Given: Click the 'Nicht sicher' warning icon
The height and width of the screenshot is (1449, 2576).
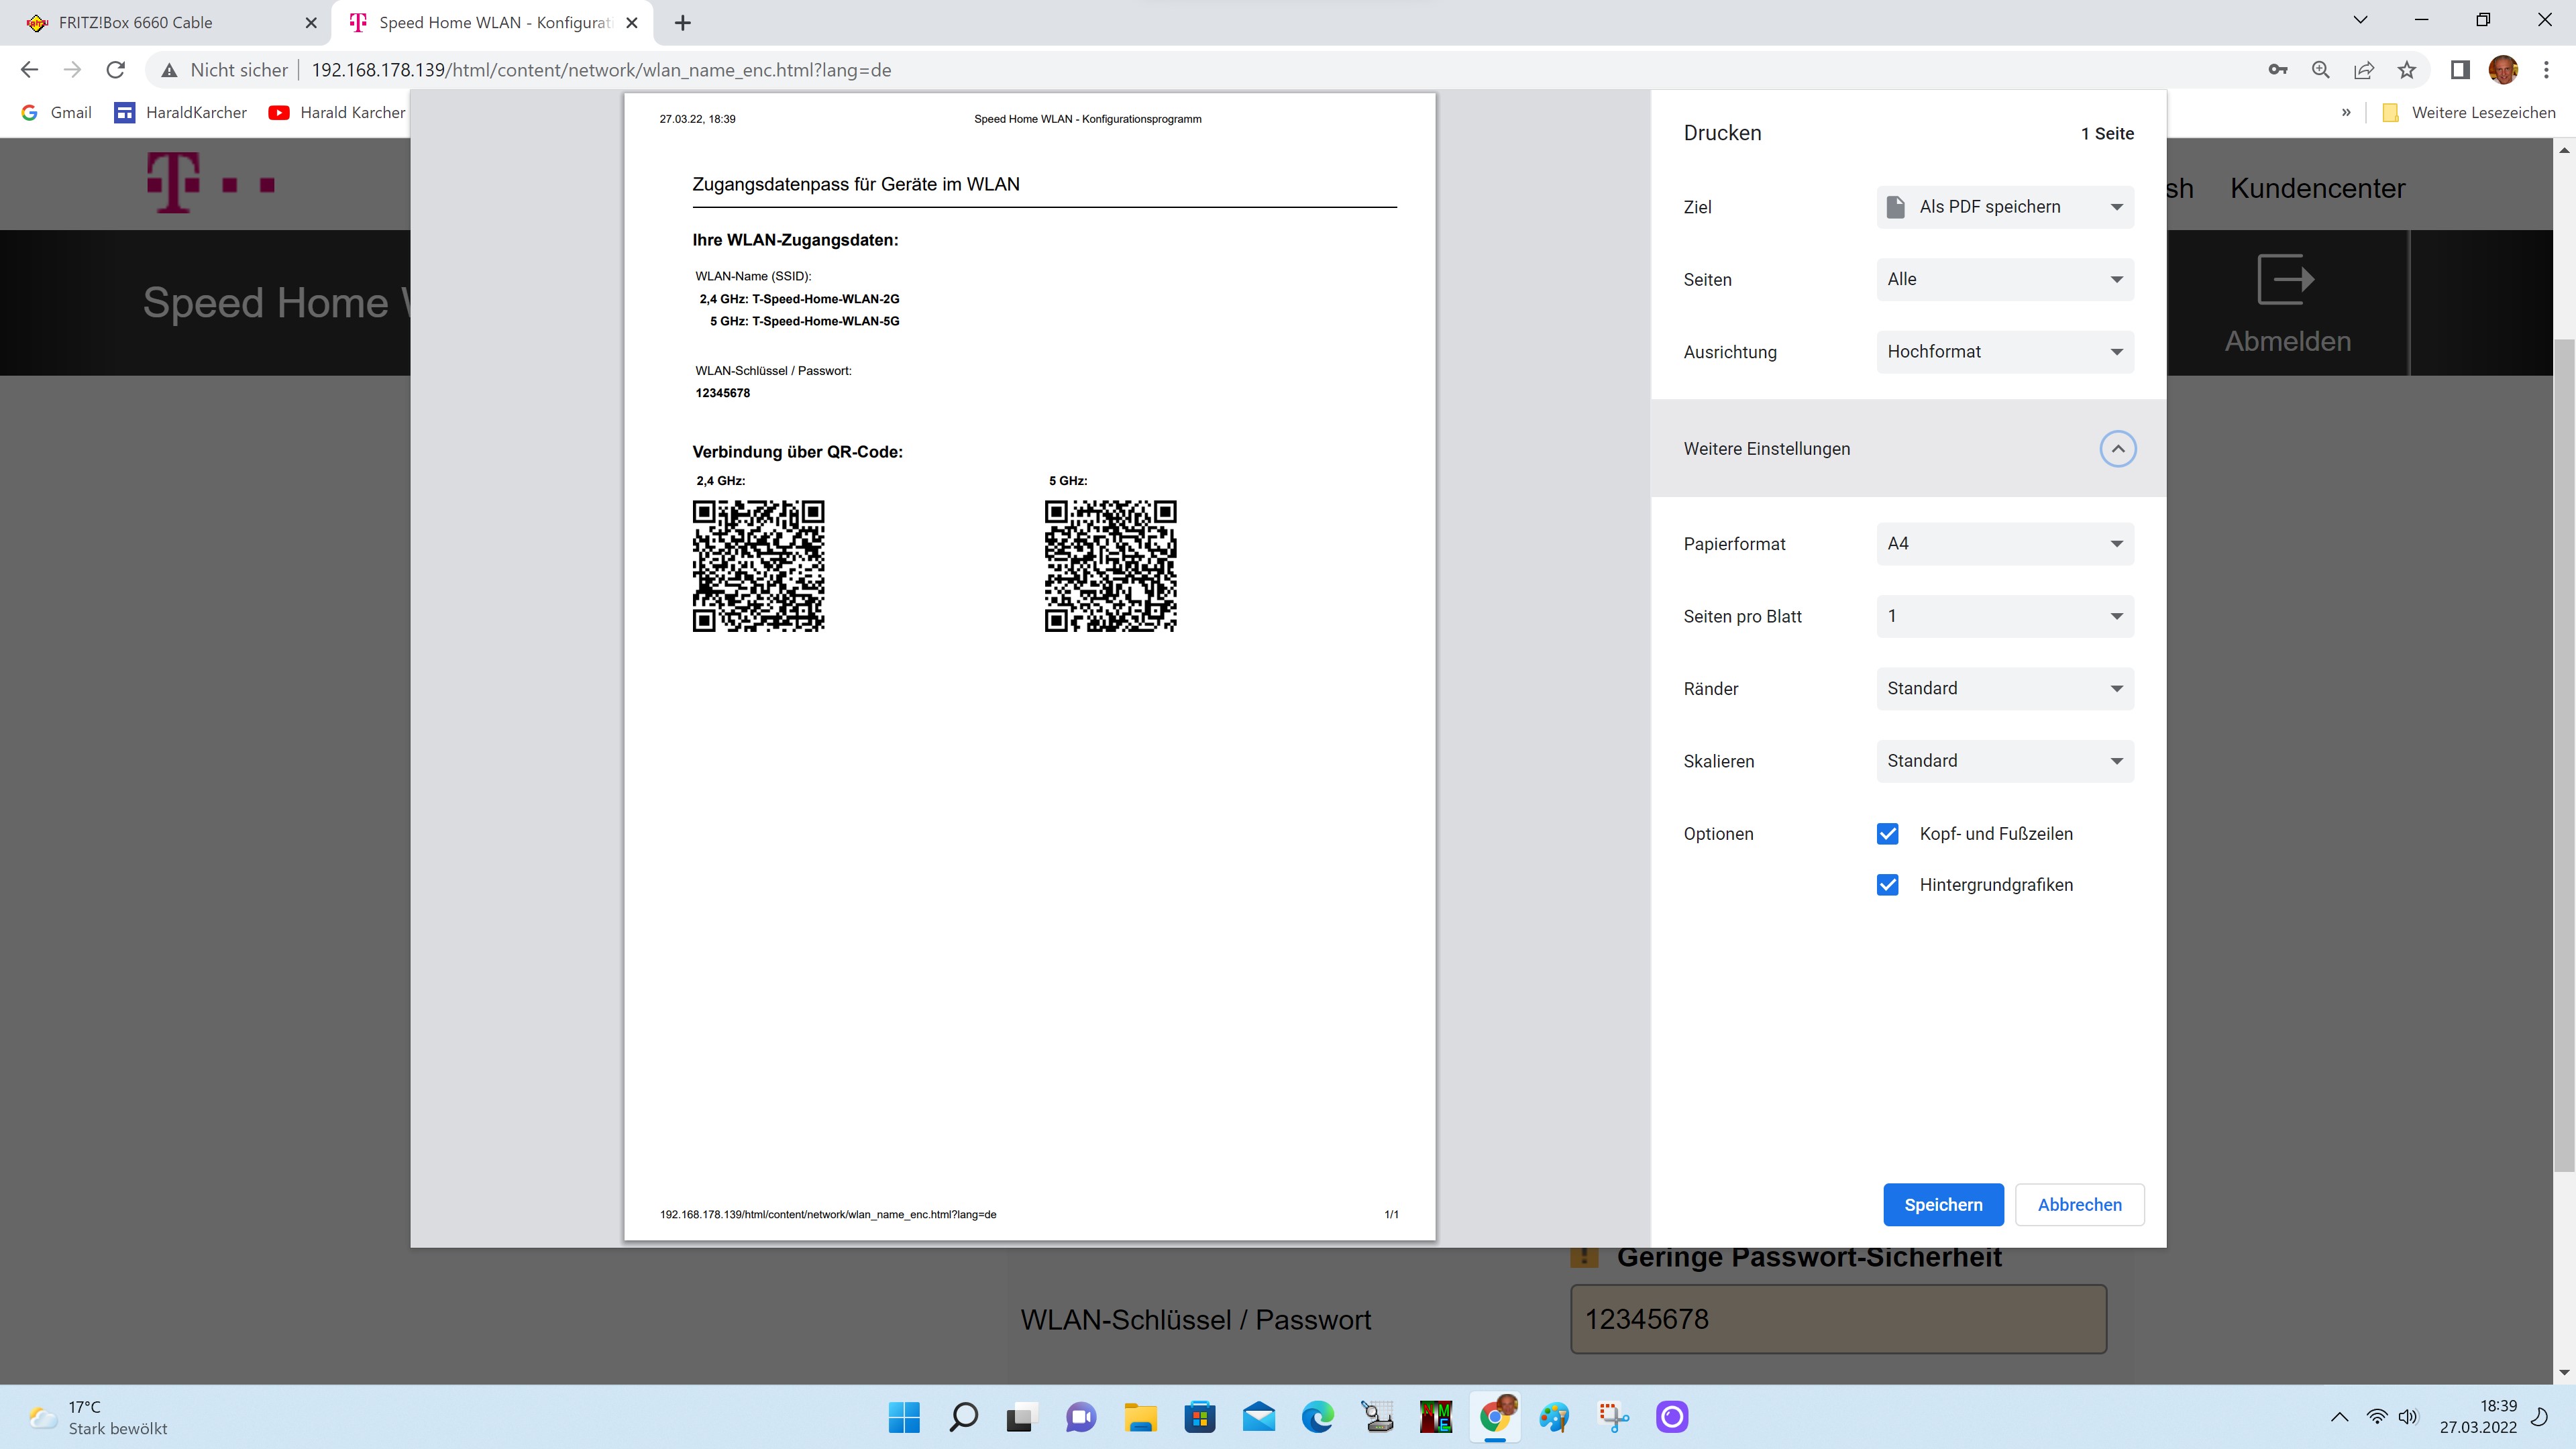Looking at the screenshot, I should tap(170, 70).
